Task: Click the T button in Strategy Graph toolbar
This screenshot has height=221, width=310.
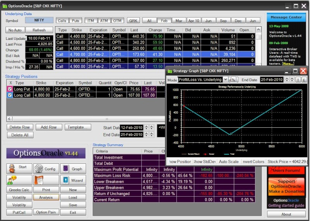Action: click(298, 80)
